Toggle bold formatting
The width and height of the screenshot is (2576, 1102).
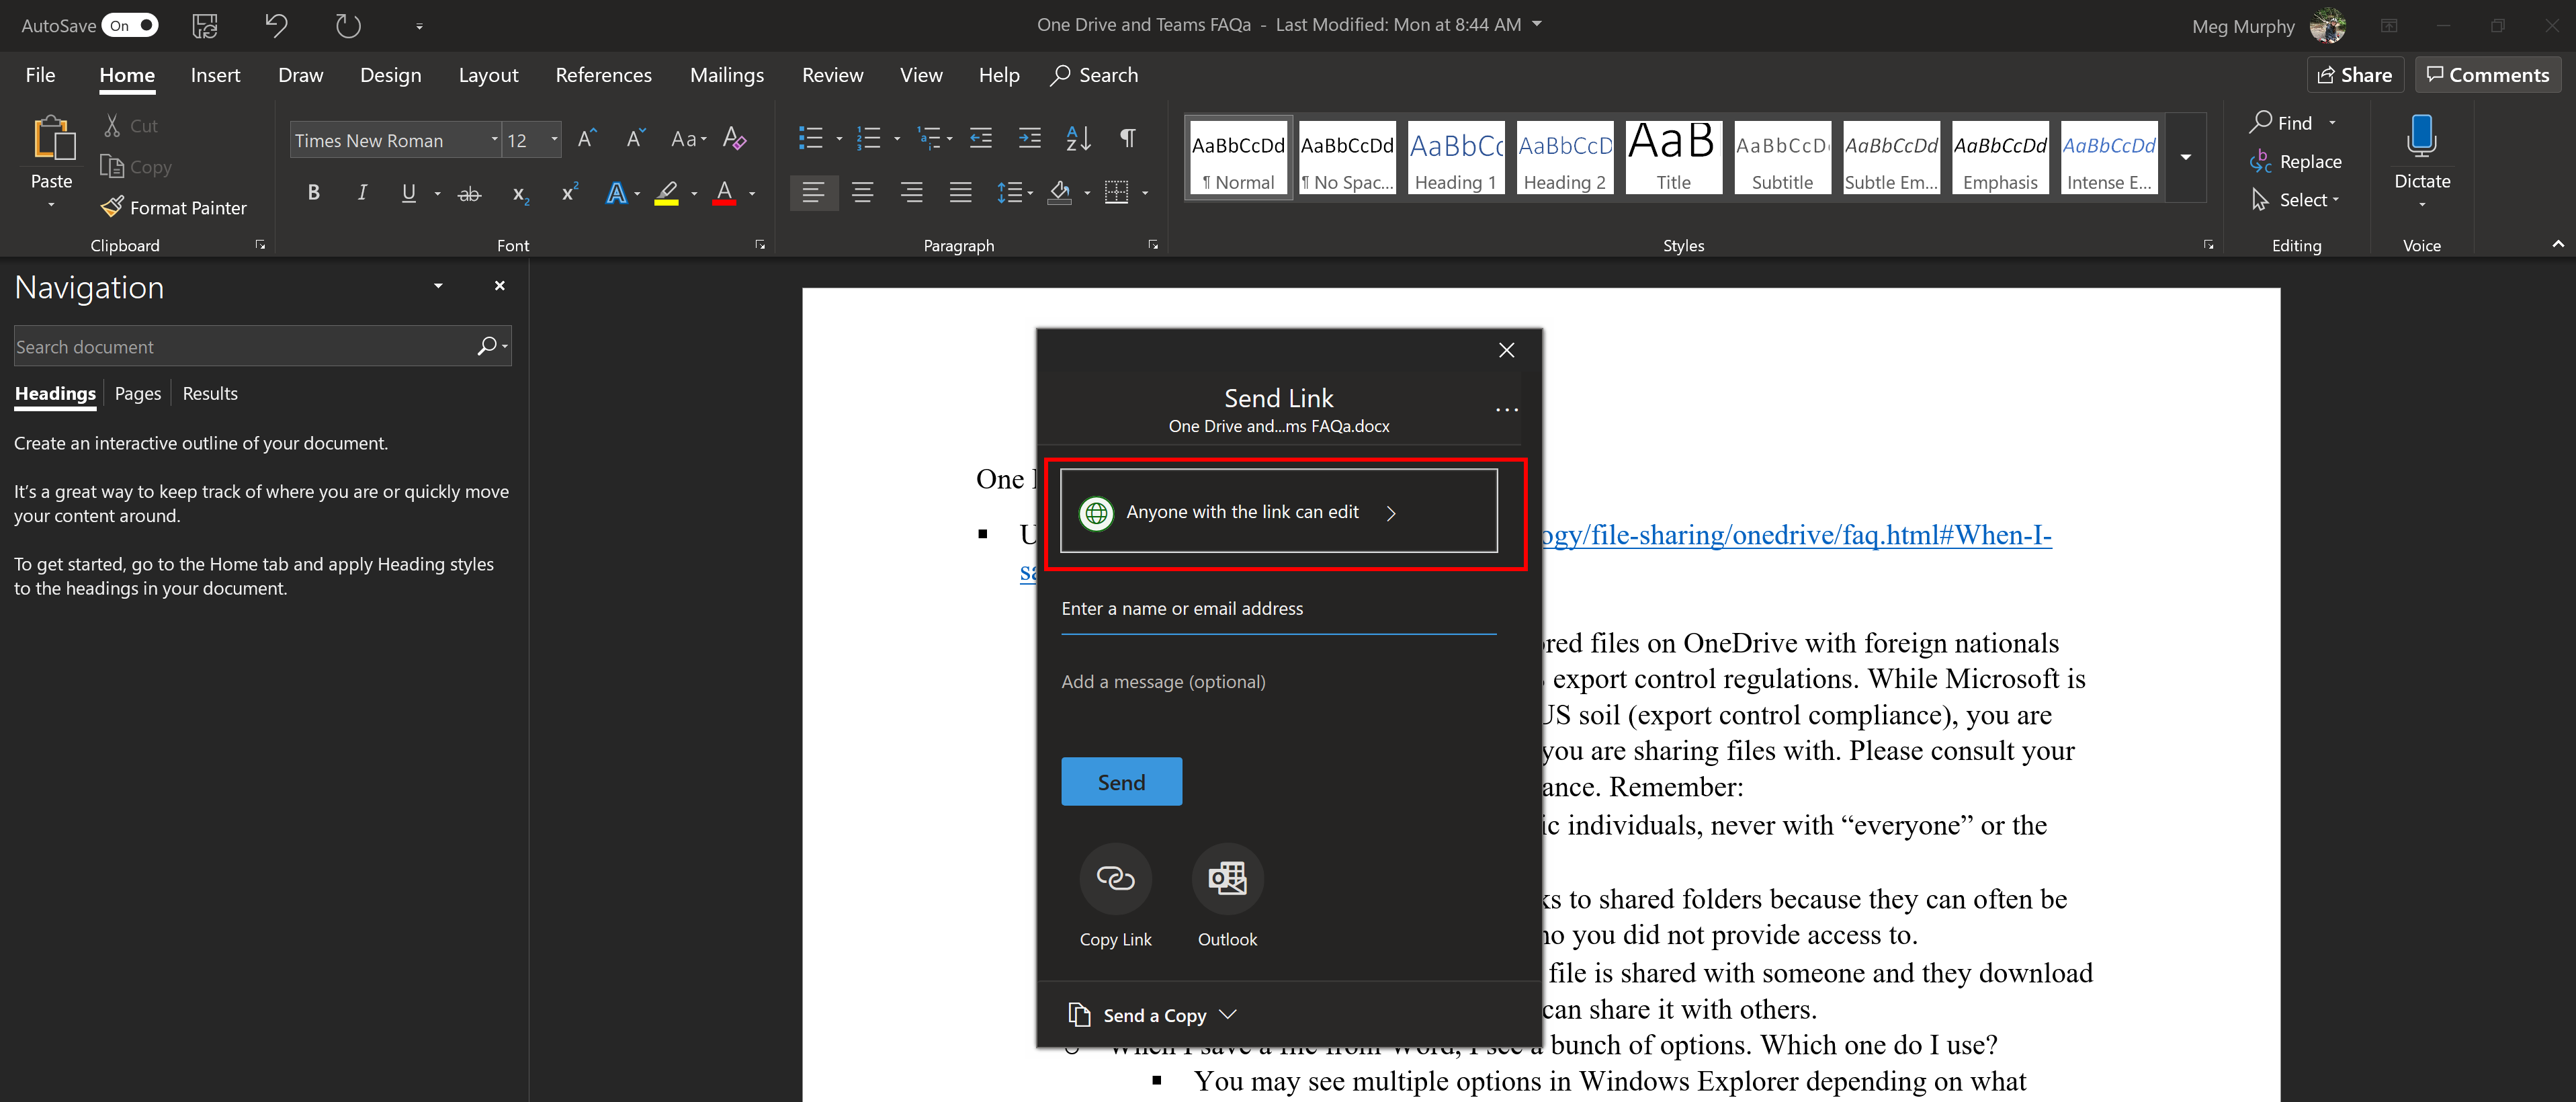(x=313, y=193)
